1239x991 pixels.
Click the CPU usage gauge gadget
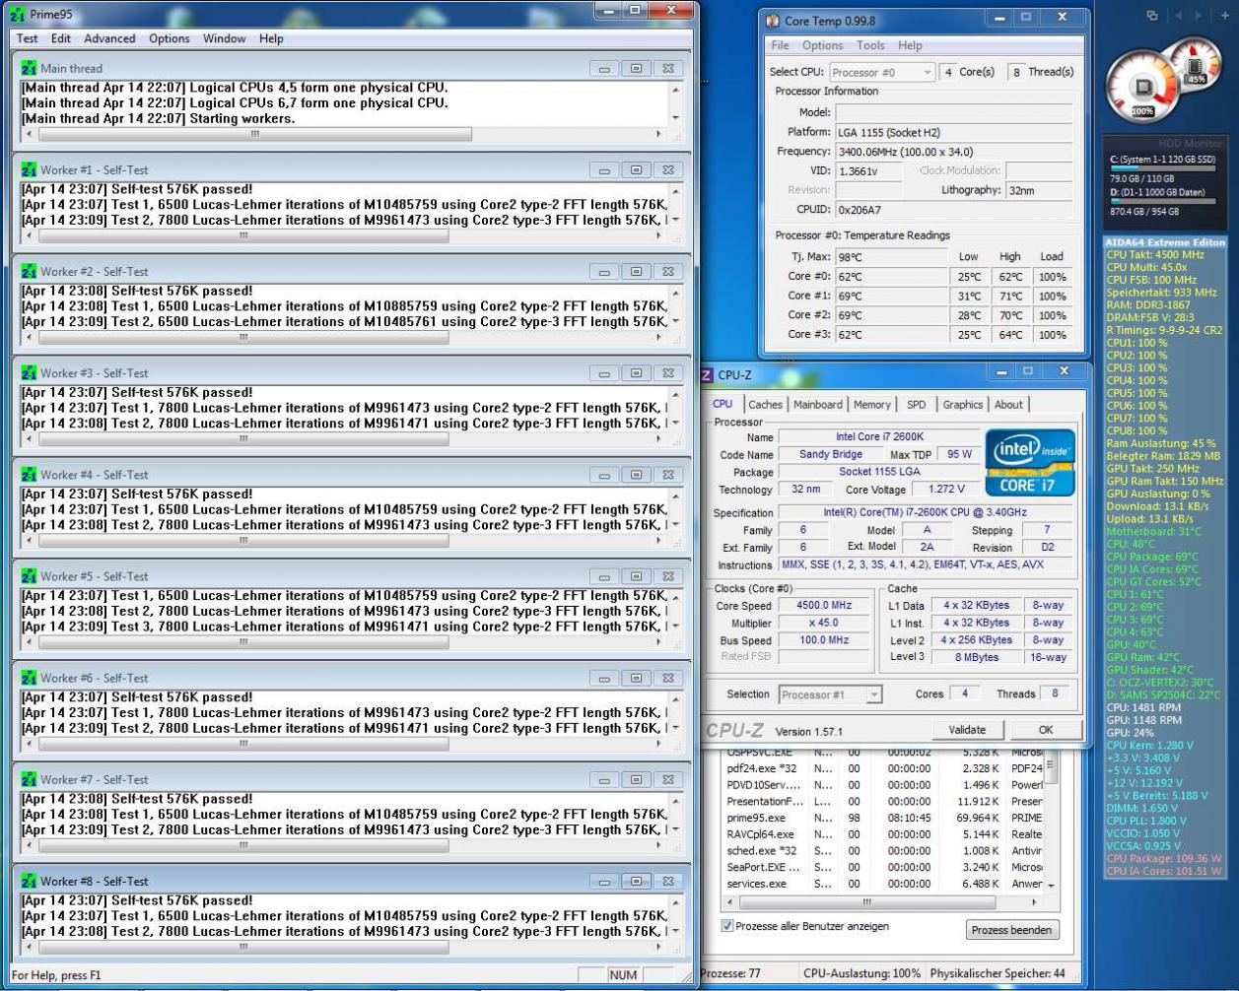(1143, 87)
